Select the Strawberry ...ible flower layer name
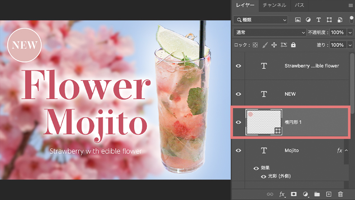The height and width of the screenshot is (200, 355). click(x=312, y=66)
